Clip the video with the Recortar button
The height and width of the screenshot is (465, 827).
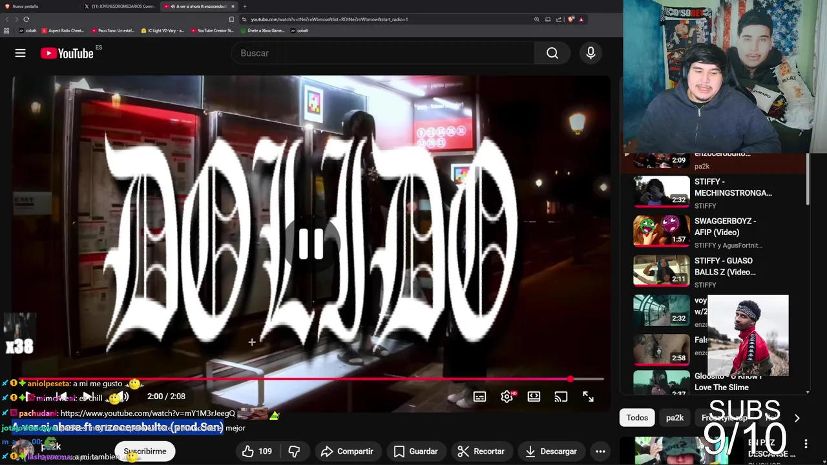tap(481, 451)
